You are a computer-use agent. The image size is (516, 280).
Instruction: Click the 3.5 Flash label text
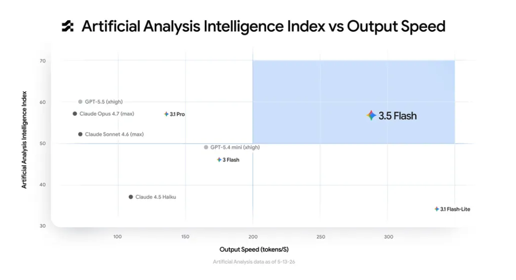397,116
